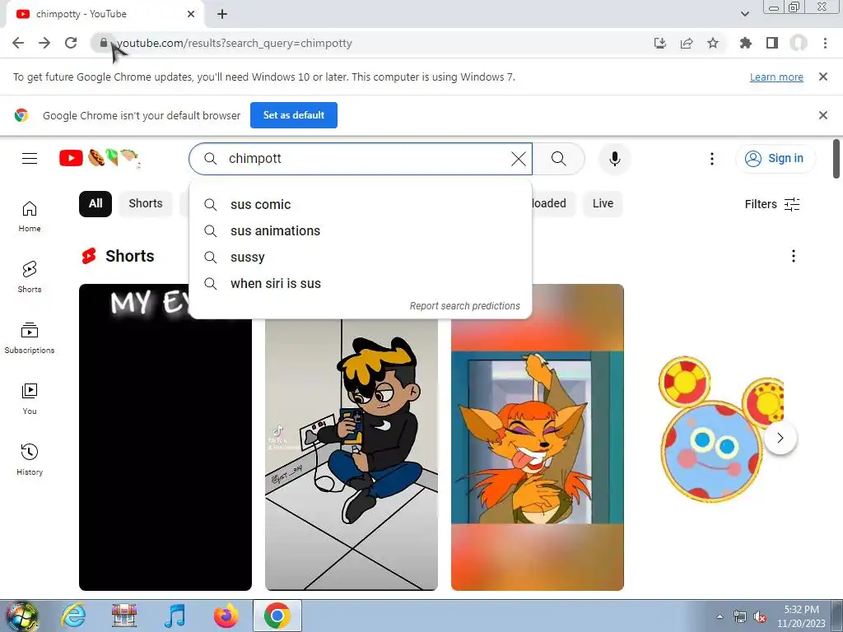Click the magnifier search button
This screenshot has height=632, width=843.
pos(559,159)
